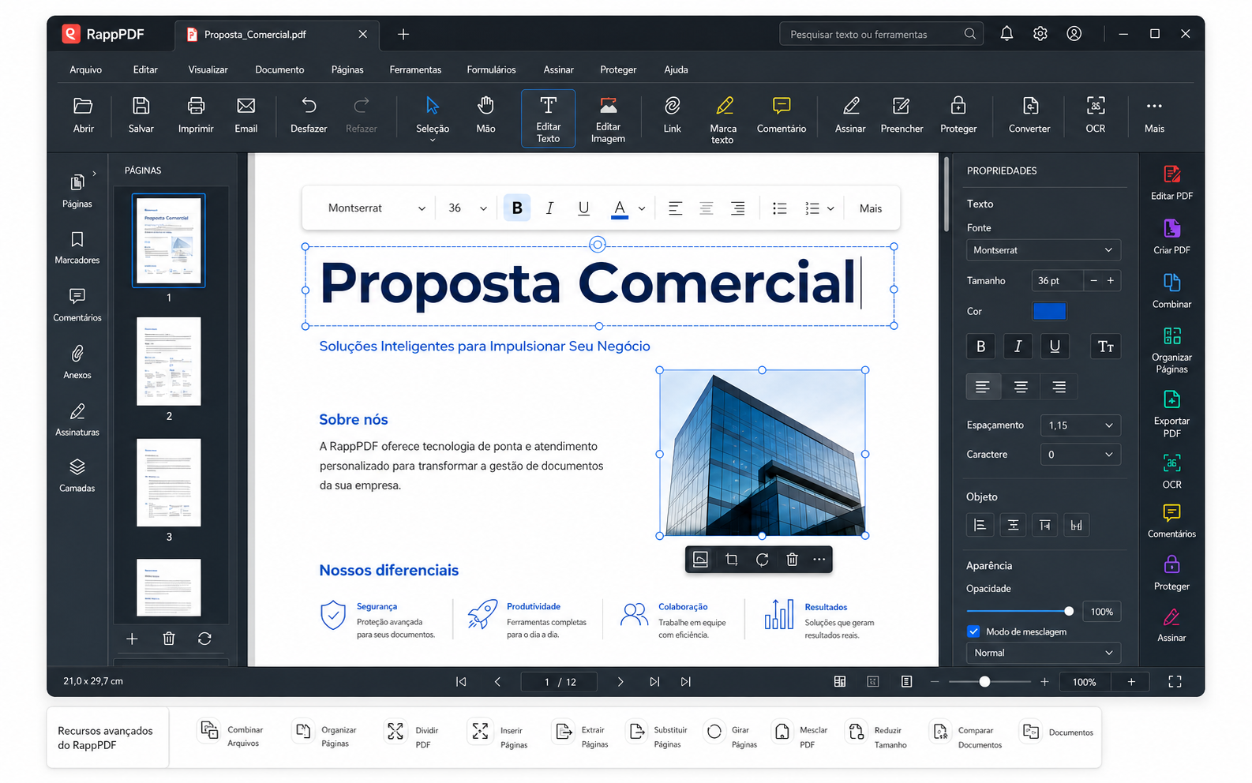
Task: Open the Camadas layers panel
Action: point(77,476)
